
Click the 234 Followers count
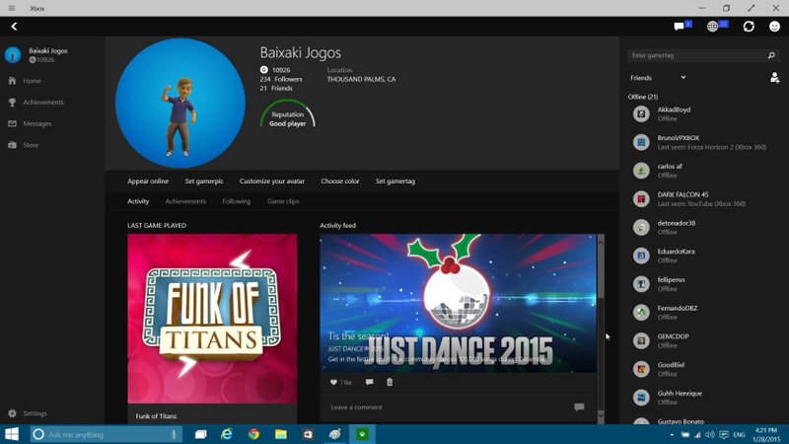(281, 79)
